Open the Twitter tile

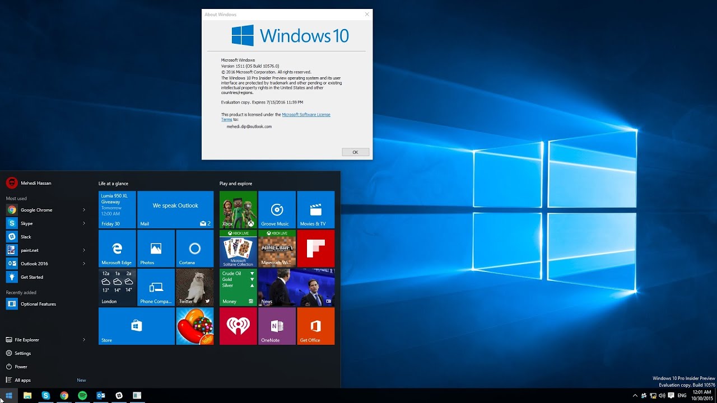click(195, 287)
